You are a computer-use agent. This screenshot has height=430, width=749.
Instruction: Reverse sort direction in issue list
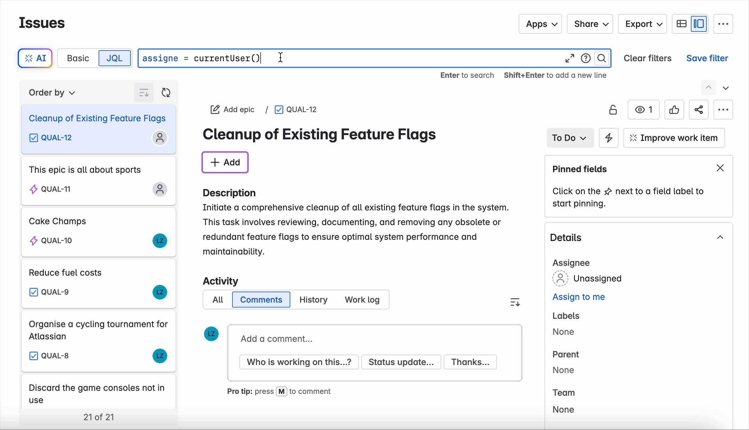pyautogui.click(x=144, y=92)
